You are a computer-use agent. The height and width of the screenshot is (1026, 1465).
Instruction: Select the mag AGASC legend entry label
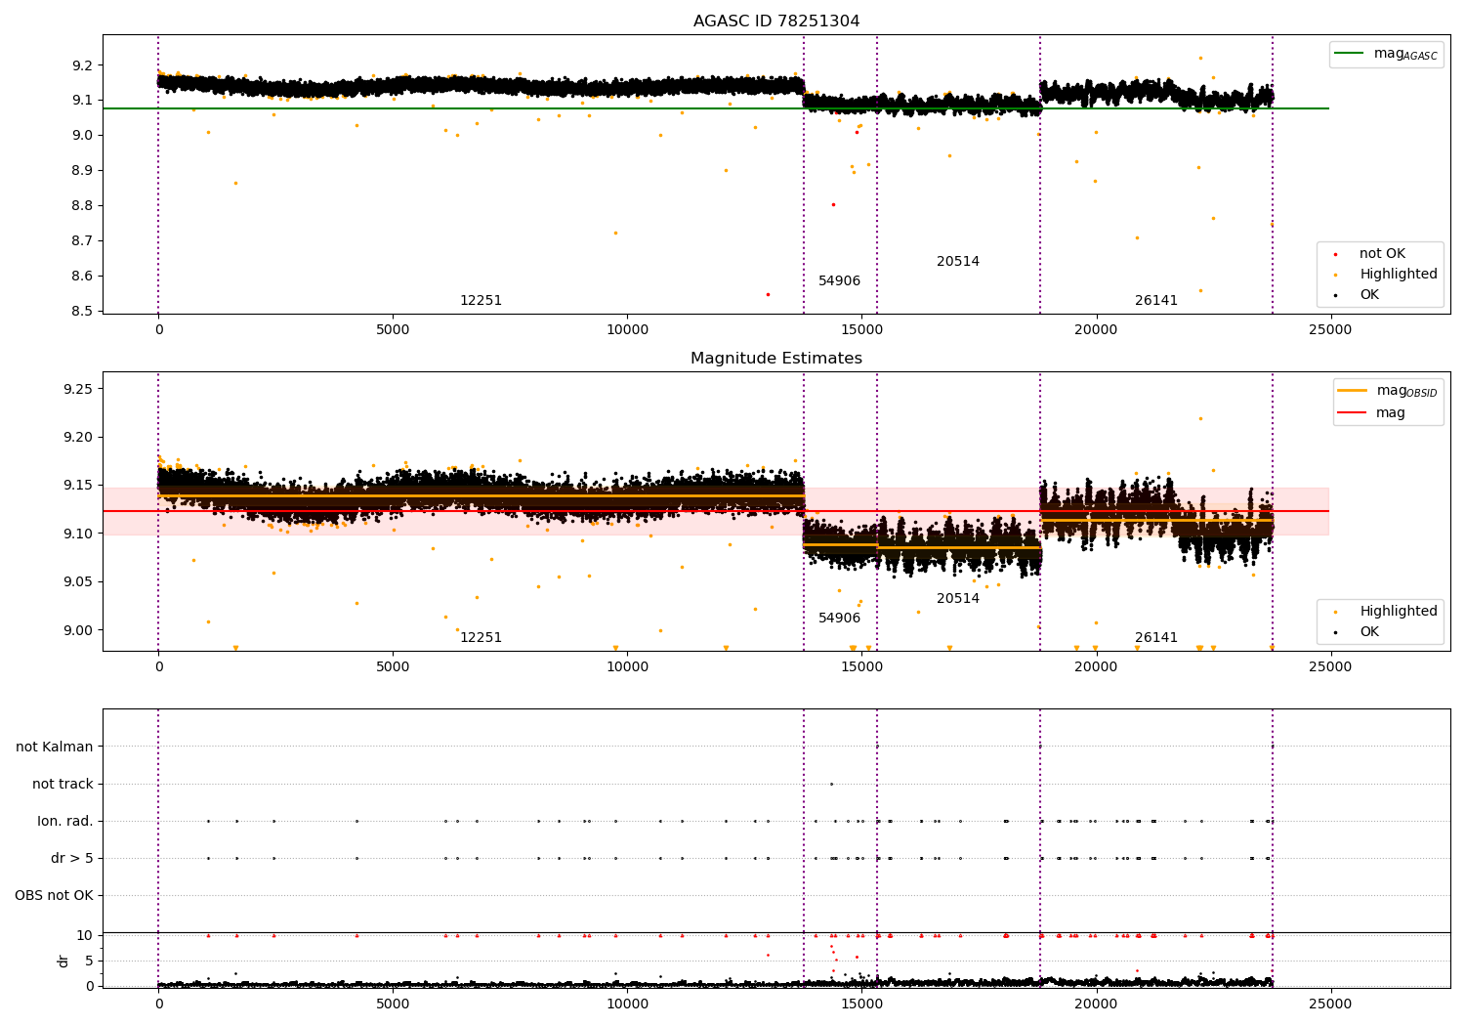1405,54
